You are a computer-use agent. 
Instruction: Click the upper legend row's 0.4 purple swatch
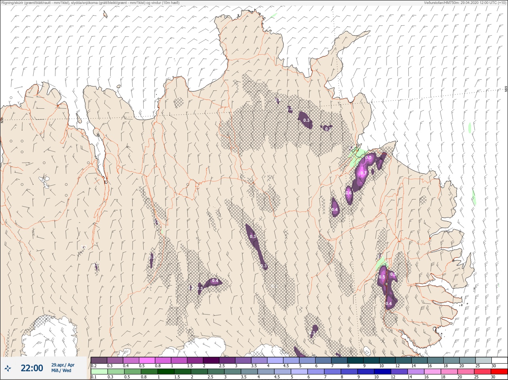[131, 360]
